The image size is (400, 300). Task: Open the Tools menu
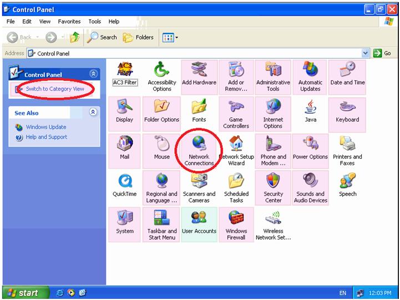(x=95, y=22)
